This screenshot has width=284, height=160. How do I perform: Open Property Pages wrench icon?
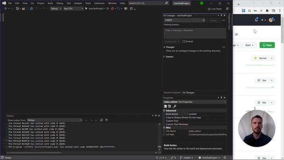point(174,106)
